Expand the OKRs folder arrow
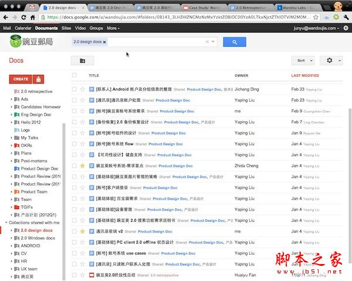This screenshot has height=281, width=352. (11, 145)
